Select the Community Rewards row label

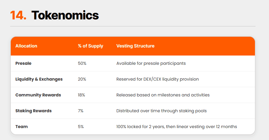point(38,95)
